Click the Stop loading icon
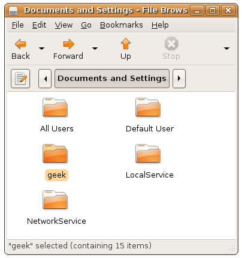Image resolution: width=242 pixels, height=258 pixels. 171,43
